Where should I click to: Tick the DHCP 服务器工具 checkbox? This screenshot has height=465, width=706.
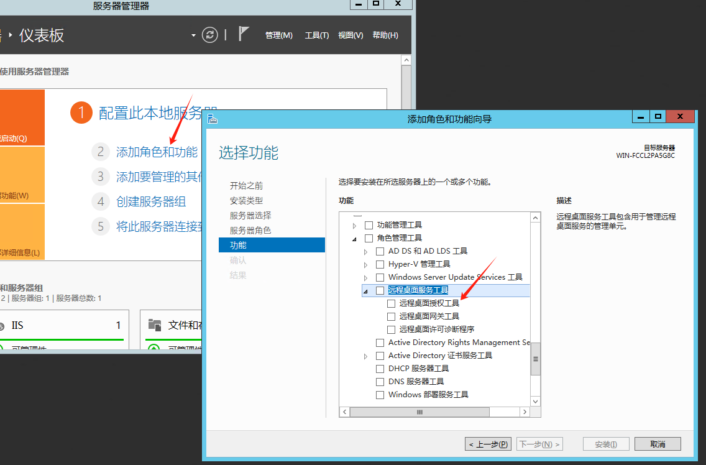click(x=380, y=369)
